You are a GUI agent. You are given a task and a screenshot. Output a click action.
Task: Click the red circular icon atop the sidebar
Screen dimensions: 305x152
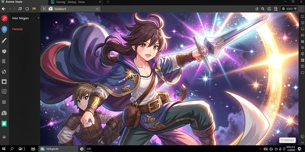(4, 18)
